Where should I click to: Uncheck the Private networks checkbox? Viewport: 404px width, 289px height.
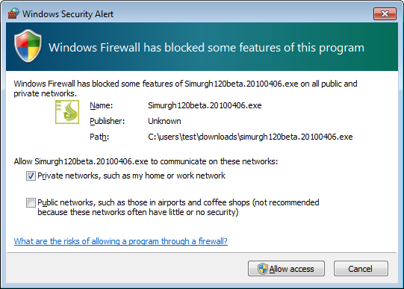(31, 176)
